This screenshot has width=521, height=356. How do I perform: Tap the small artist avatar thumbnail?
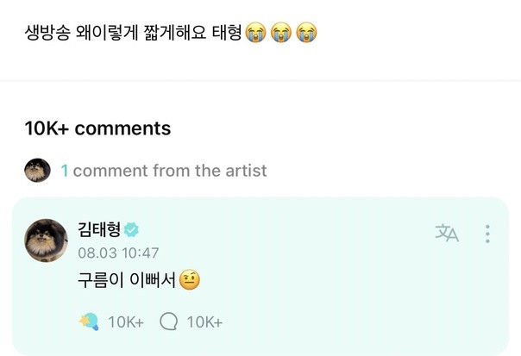coord(37,171)
